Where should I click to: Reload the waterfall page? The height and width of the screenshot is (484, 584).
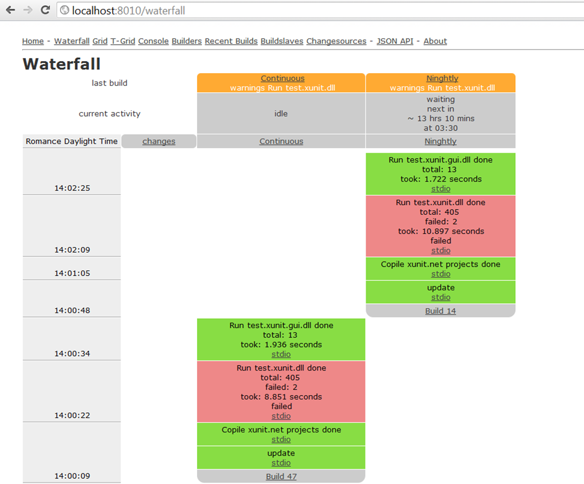(45, 10)
